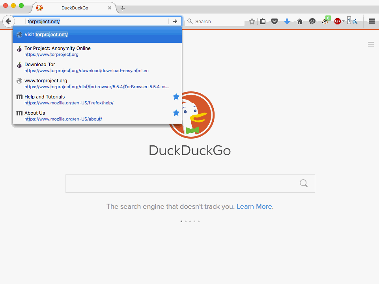Screen dimensions: 379x284
Task: Click the go arrow in the URL bar
Action: (x=175, y=21)
